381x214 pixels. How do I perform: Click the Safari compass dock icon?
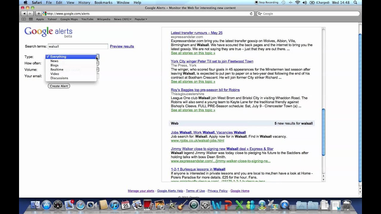pos(80,205)
